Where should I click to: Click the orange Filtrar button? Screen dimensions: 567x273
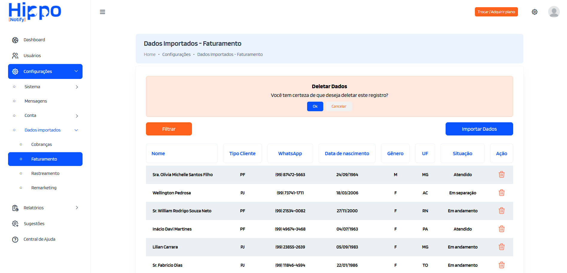tap(169, 129)
